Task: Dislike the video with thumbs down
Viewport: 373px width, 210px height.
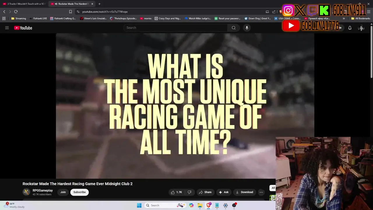Action: (x=189, y=192)
